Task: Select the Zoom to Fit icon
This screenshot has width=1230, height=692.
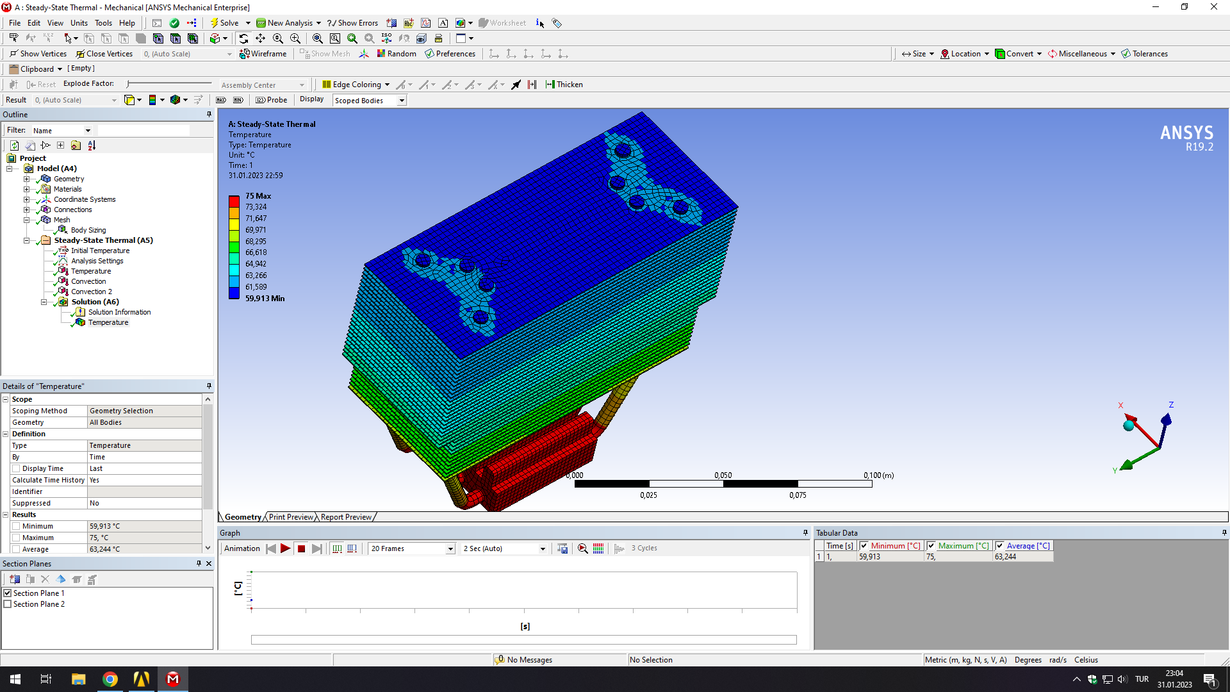Action: click(317, 38)
